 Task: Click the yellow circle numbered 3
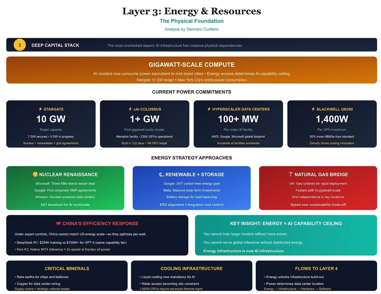pos(20,45)
